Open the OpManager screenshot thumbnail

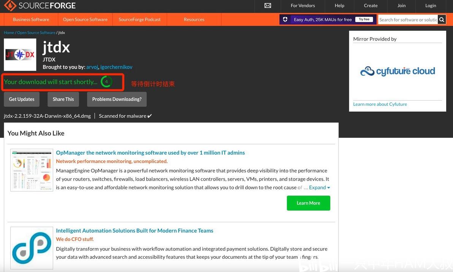(32, 170)
